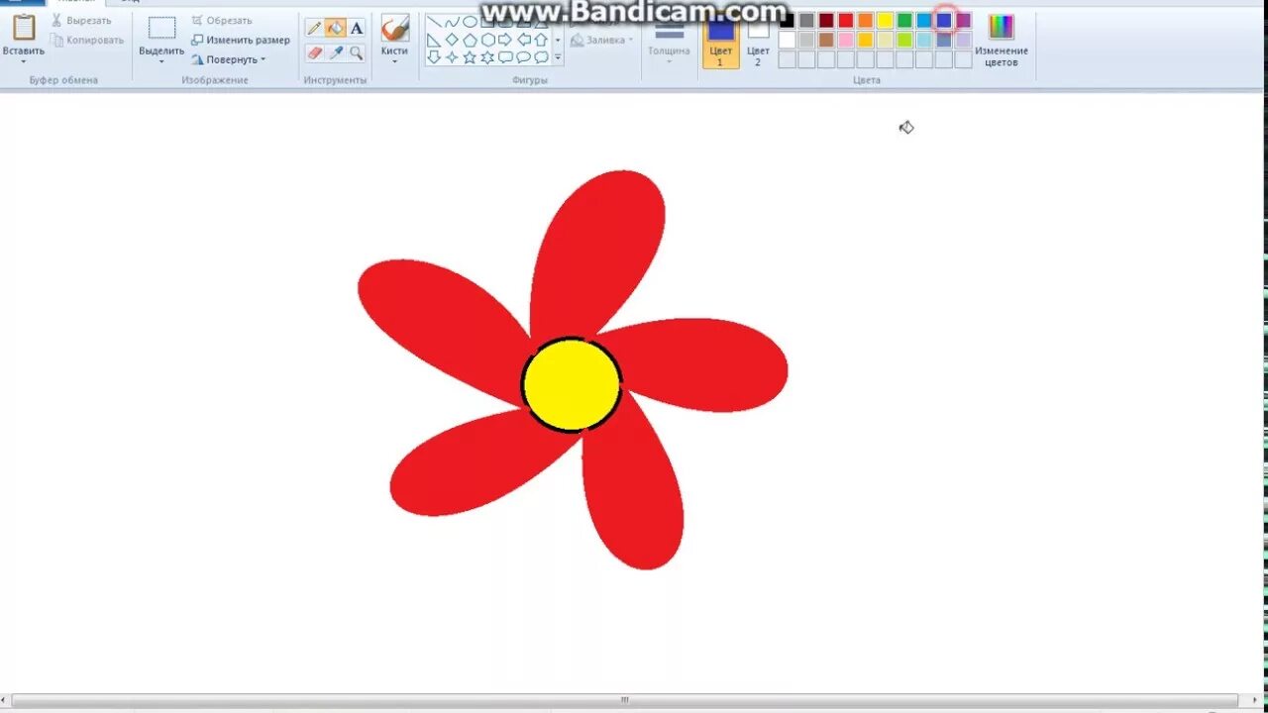1268x713 pixels.
Task: Click the Вставить paste clipboard icon
Action: [23, 28]
